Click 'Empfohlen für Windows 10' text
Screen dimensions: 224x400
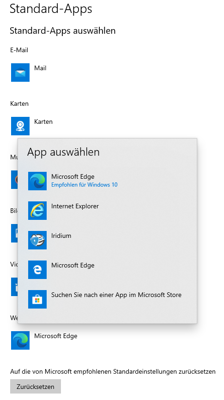tap(85, 185)
